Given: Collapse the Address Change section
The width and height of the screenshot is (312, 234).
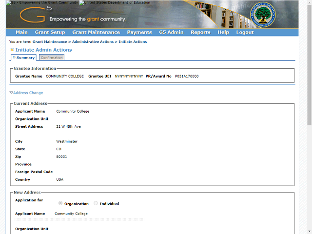Looking at the screenshot, I should click(x=26, y=93).
